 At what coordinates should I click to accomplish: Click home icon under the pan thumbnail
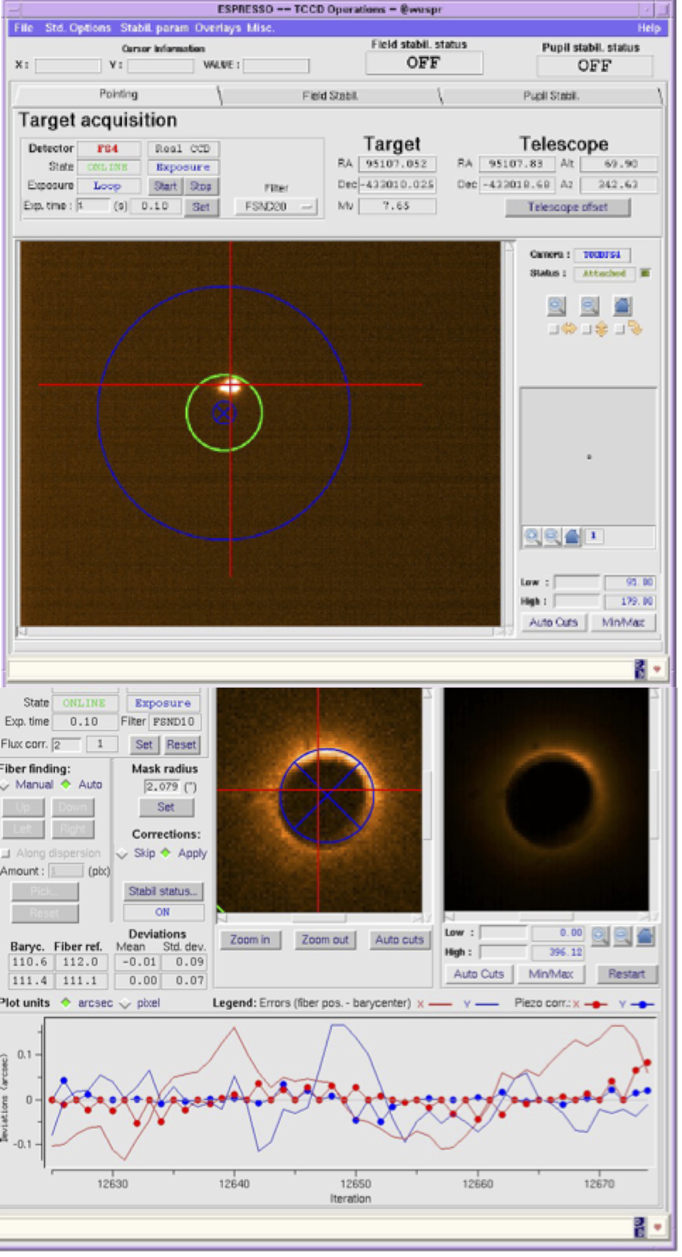point(572,536)
